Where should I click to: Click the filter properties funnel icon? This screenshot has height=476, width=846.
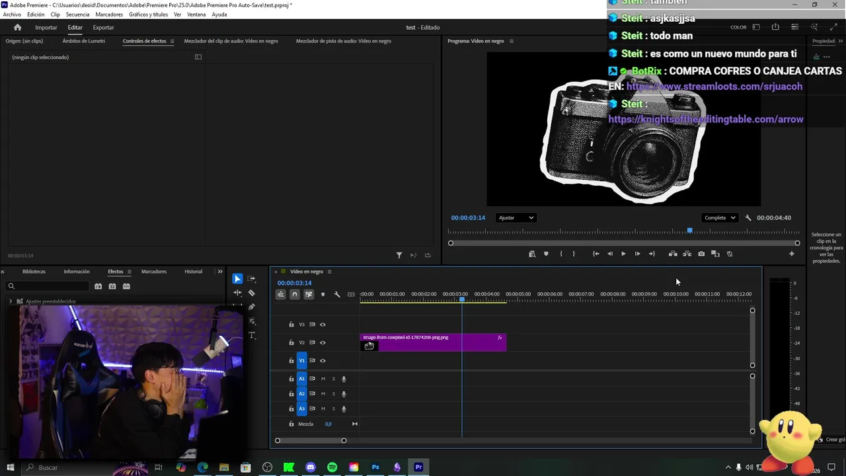399,255
